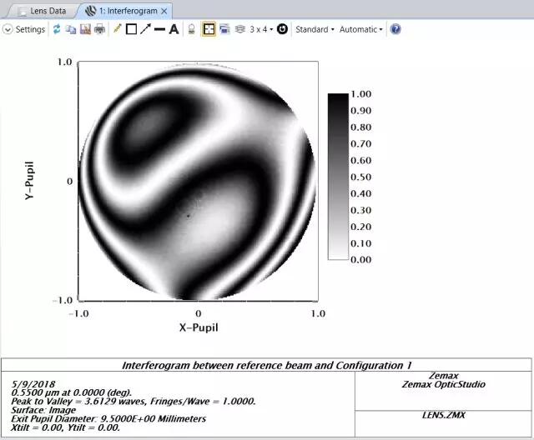This screenshot has width=534, height=440.
Task: Select the rectangle drawing tool
Action: (131, 29)
